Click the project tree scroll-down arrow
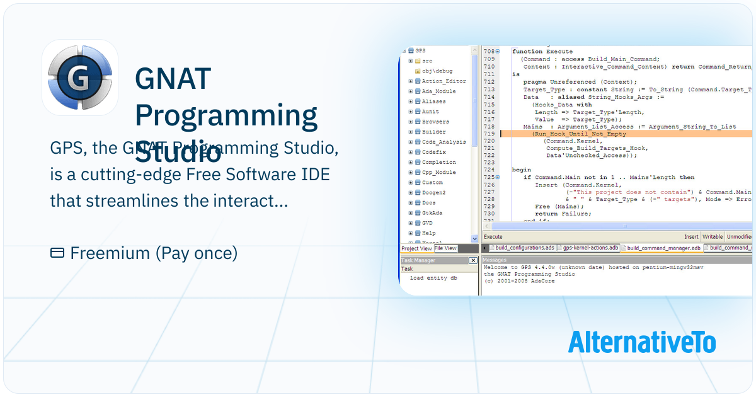Viewport: 756px width, 397px height. pyautogui.click(x=475, y=240)
